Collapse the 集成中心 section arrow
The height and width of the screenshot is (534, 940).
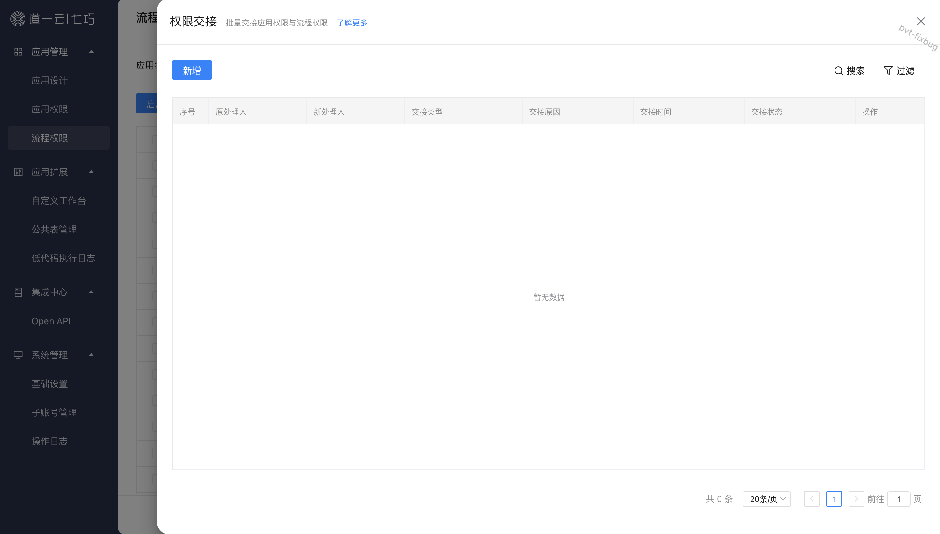[92, 292]
